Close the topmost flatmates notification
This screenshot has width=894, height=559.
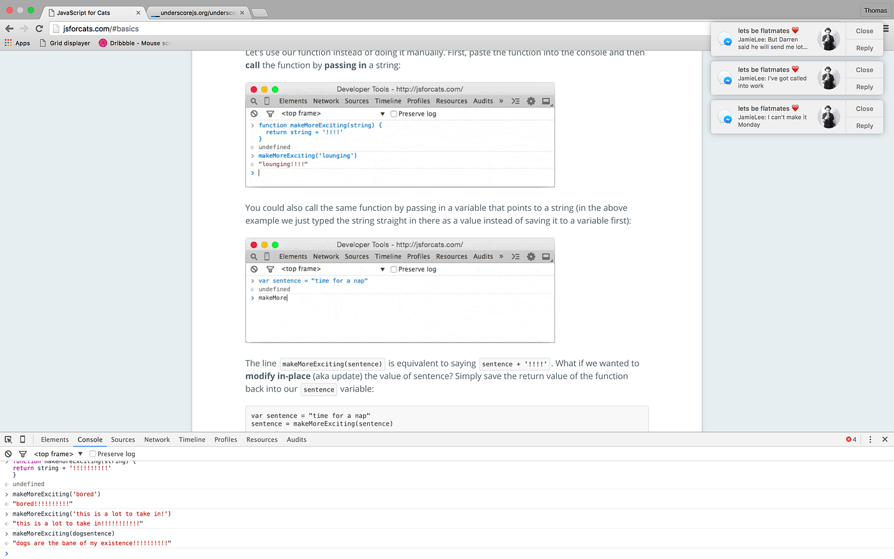point(864,31)
